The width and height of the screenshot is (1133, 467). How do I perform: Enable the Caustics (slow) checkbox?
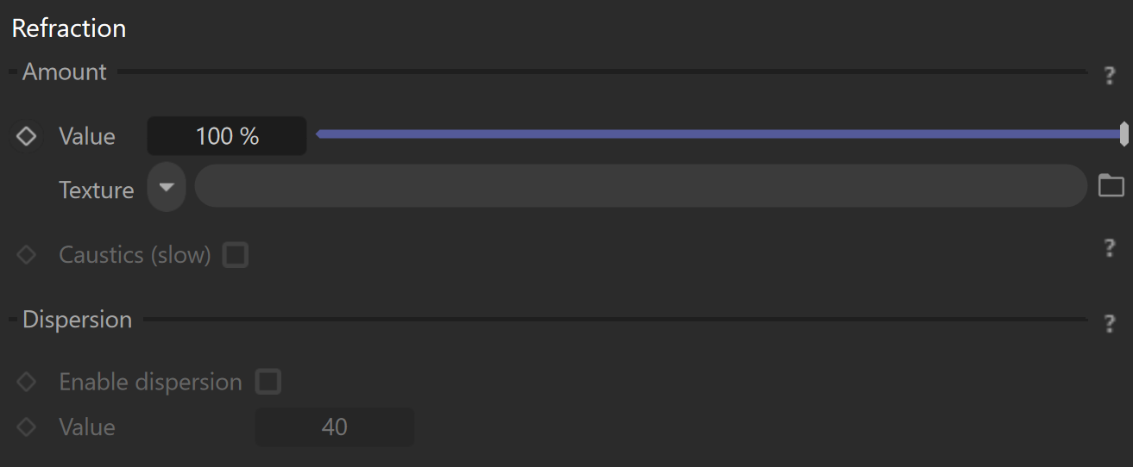(236, 255)
